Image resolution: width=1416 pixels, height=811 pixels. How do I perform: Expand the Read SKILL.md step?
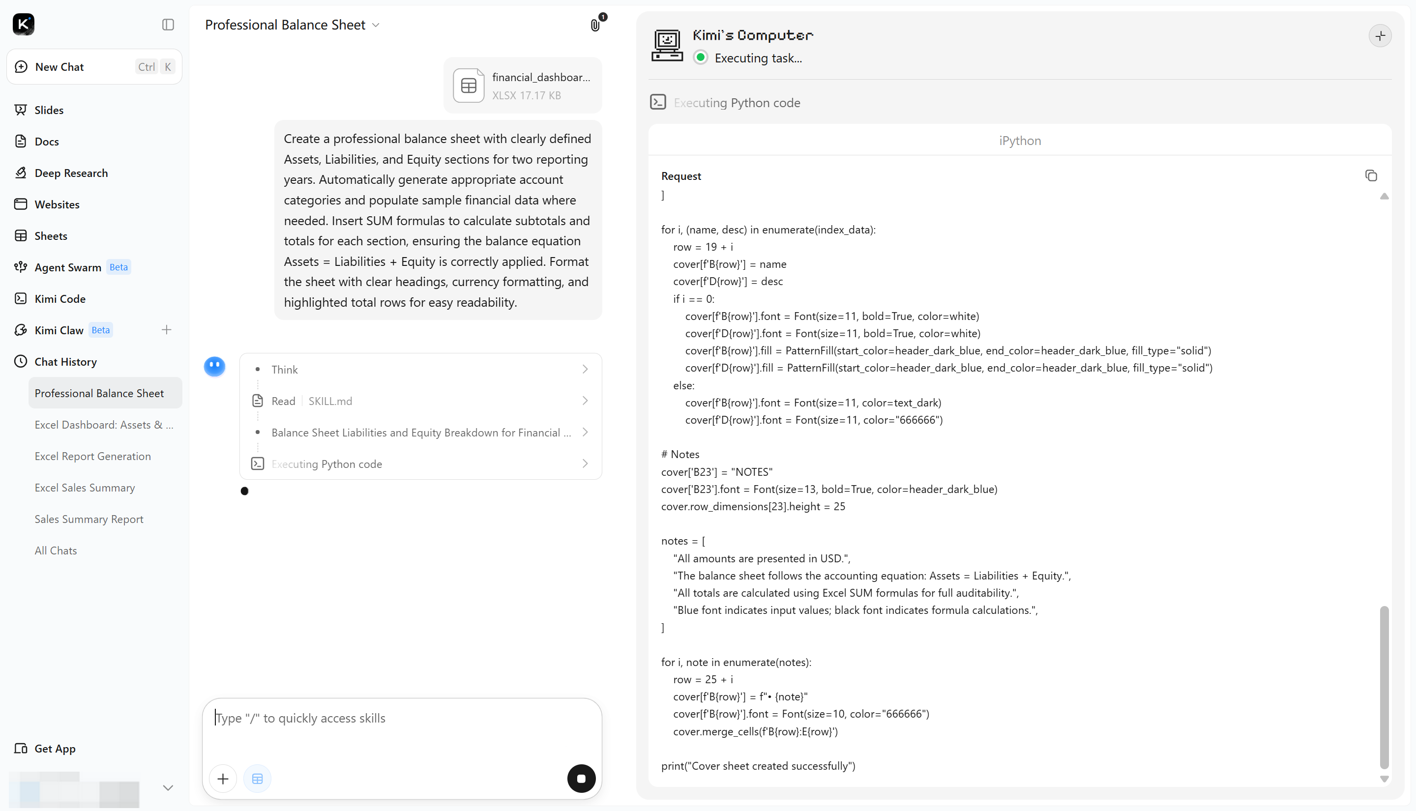(x=420, y=401)
